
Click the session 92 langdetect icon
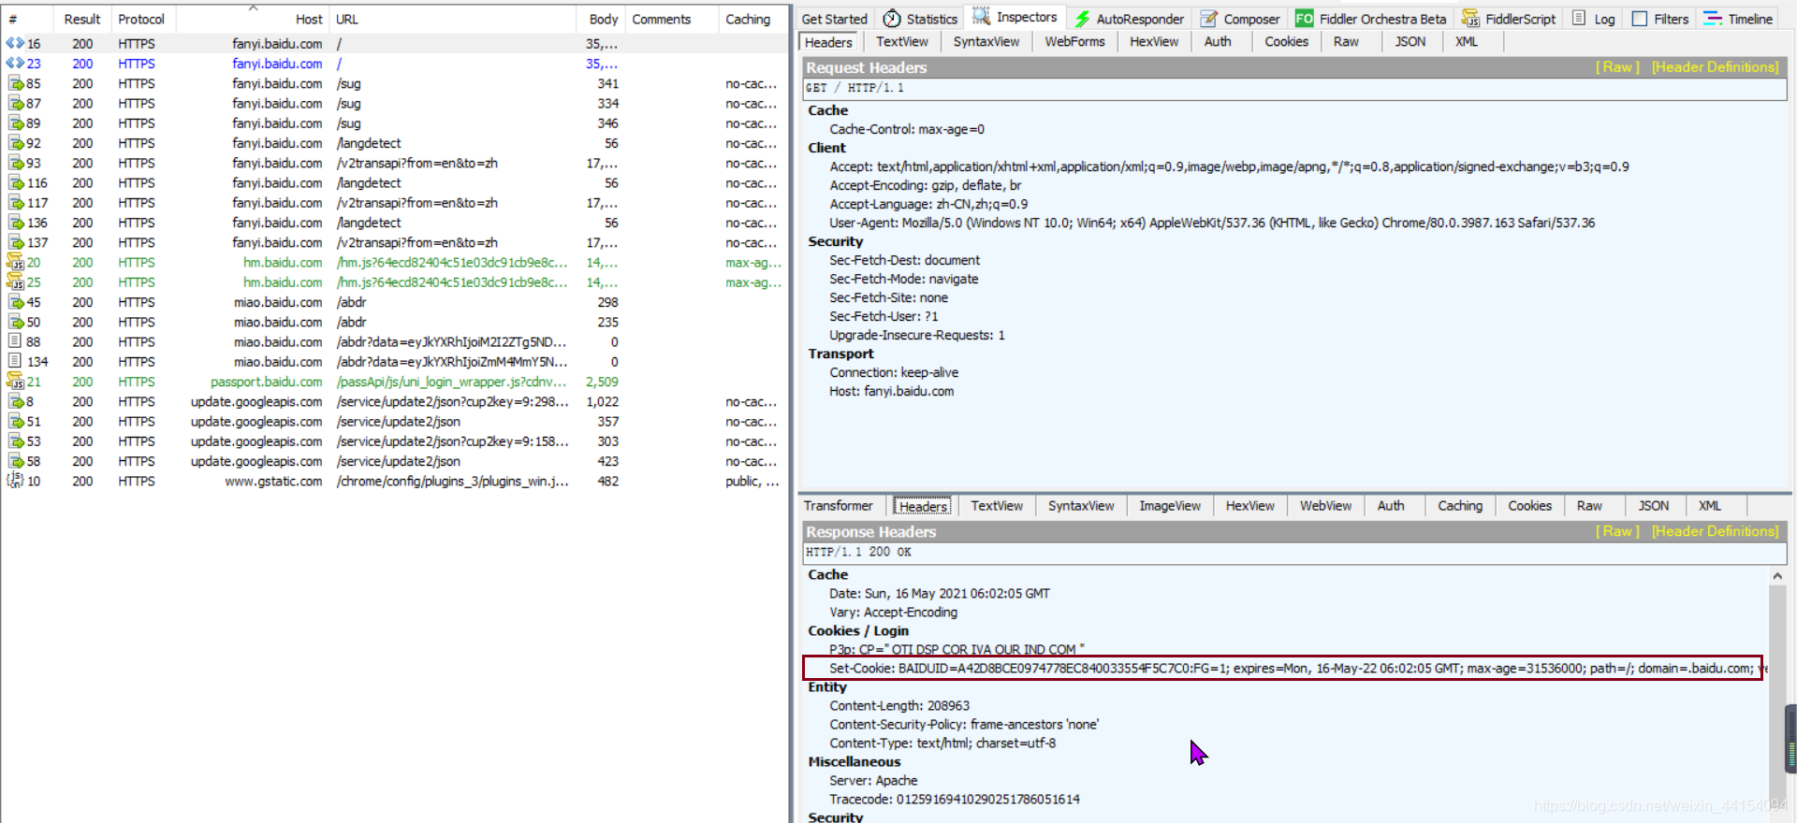coord(16,143)
